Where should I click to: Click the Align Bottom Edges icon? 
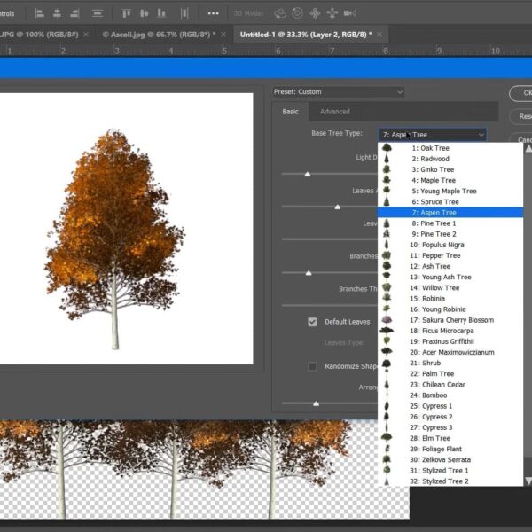coord(161,13)
